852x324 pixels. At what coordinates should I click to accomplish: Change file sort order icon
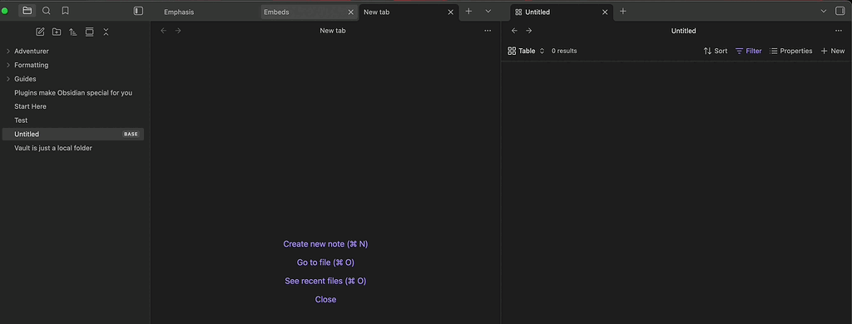pyautogui.click(x=73, y=32)
